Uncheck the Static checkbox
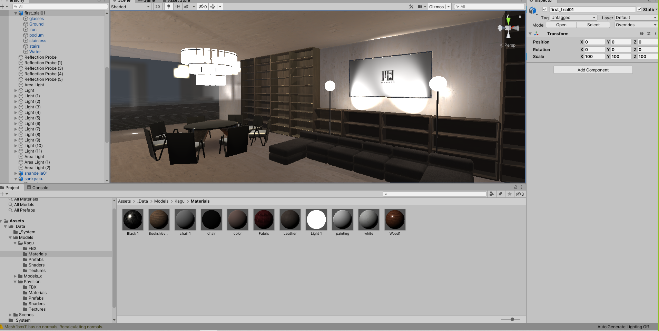This screenshot has width=659, height=331. click(x=639, y=10)
